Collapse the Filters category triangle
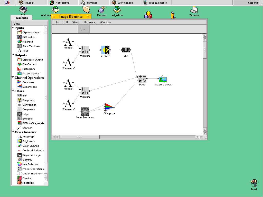 click(x=13, y=91)
